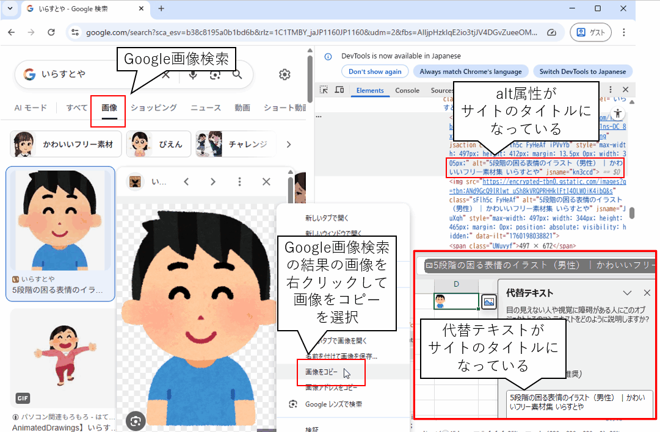Activate DevTools inspect element picker icon
This screenshot has width=660, height=432.
[x=324, y=90]
